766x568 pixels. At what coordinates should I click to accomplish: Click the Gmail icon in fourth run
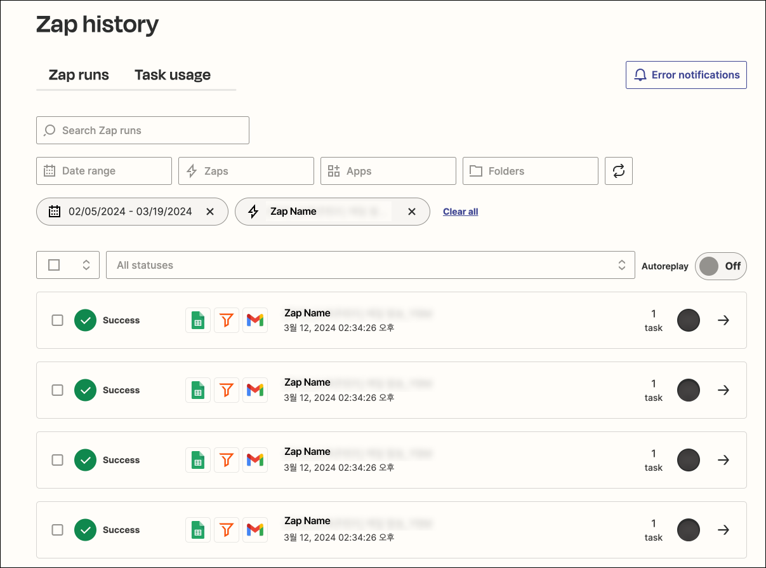click(255, 530)
